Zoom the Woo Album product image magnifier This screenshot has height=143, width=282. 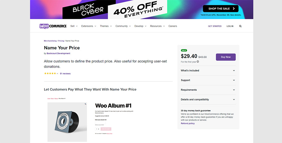coord(85,104)
